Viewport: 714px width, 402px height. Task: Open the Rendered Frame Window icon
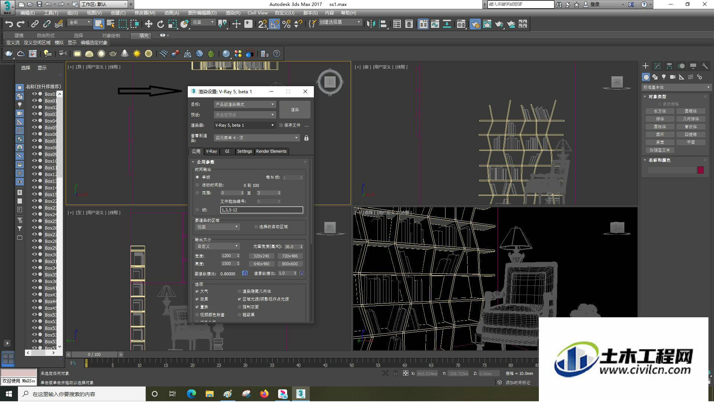(x=487, y=24)
